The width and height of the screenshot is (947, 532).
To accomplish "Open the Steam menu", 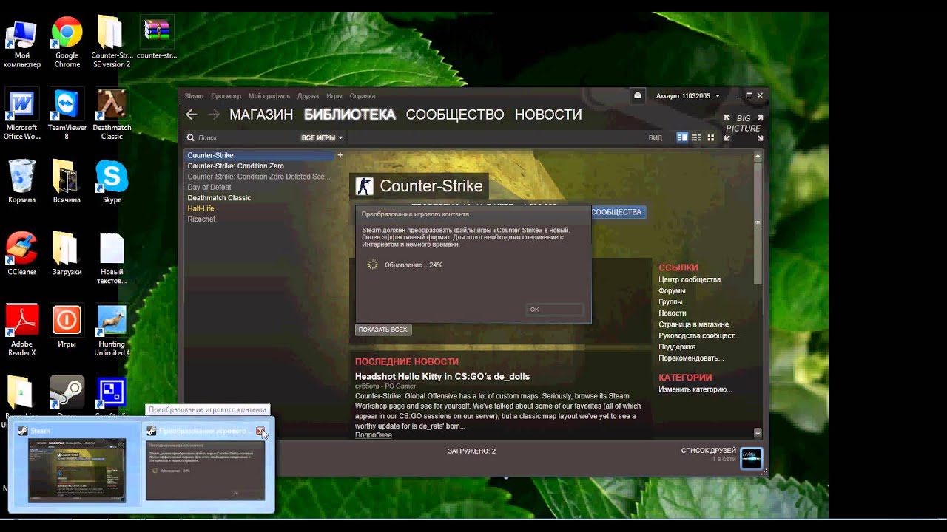I will 194,96.
